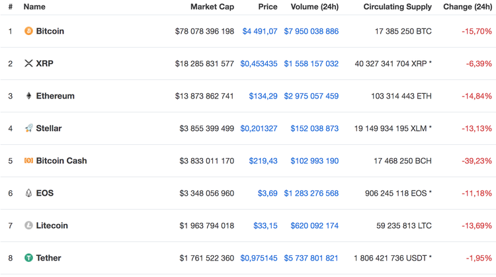Click supply 17 385 250 BTC
496x277 pixels.
point(403,31)
